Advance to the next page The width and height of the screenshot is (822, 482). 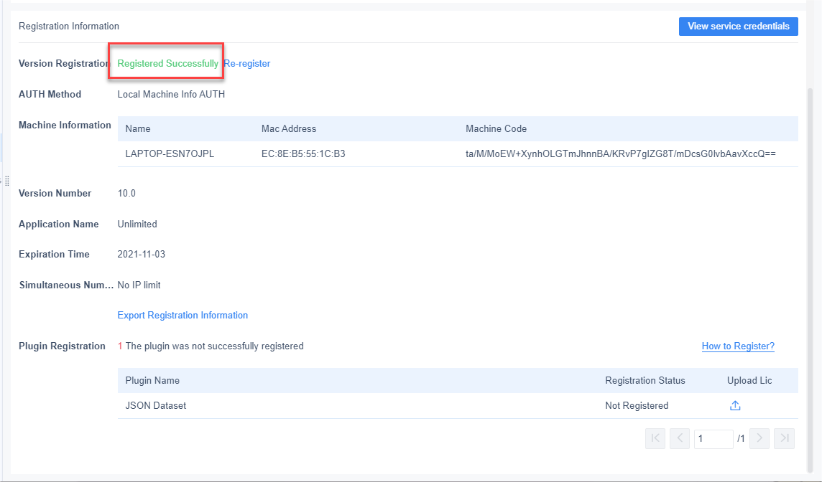[x=759, y=438]
